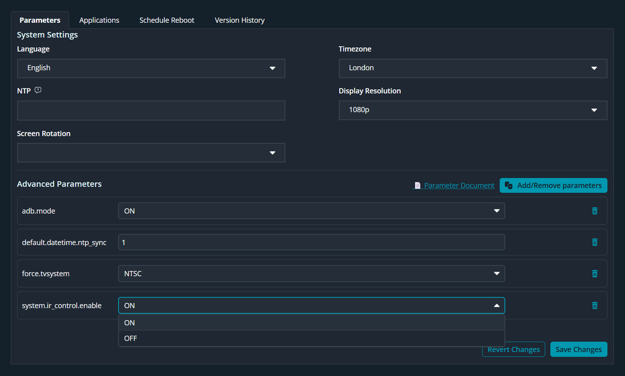
Task: Switch to the Applications tab
Action: coord(99,20)
